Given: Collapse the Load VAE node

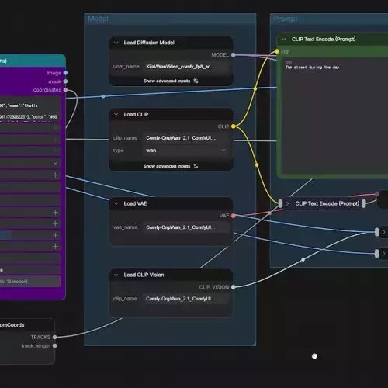Looking at the screenshot, I should click(116, 203).
